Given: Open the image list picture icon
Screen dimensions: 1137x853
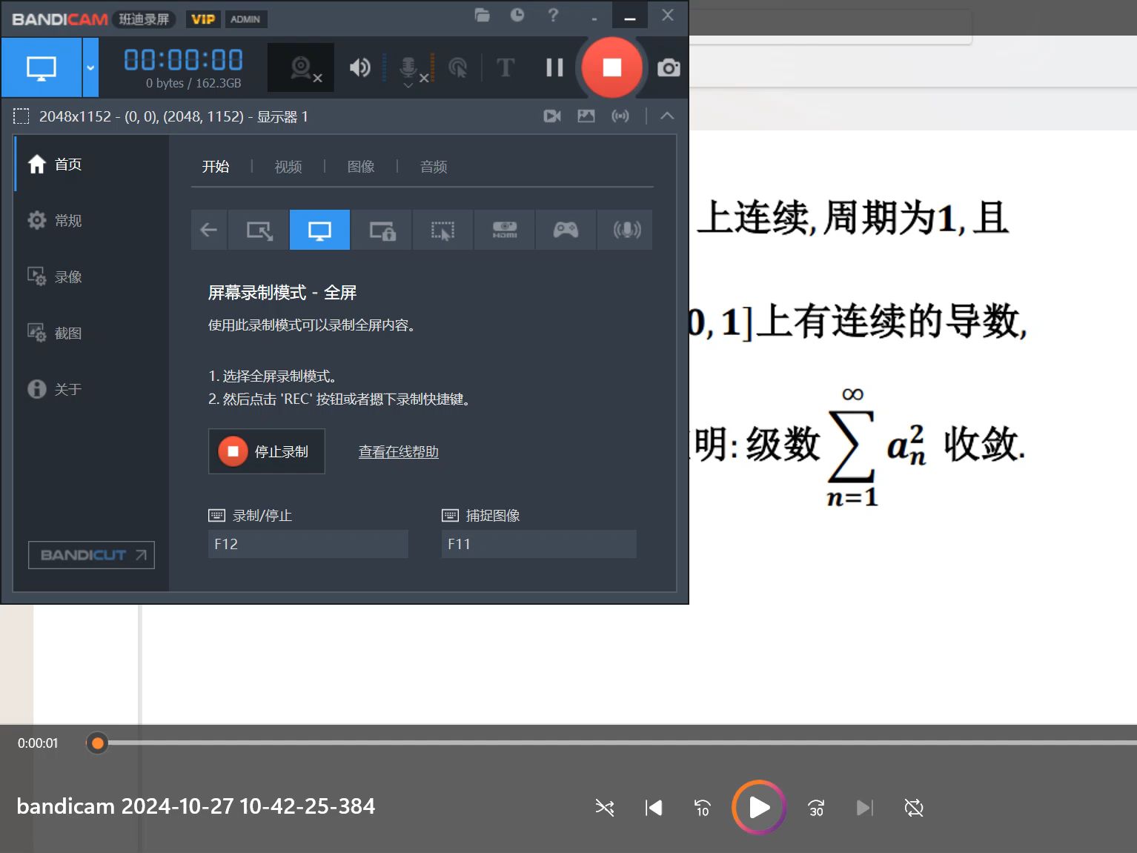Looking at the screenshot, I should point(586,116).
